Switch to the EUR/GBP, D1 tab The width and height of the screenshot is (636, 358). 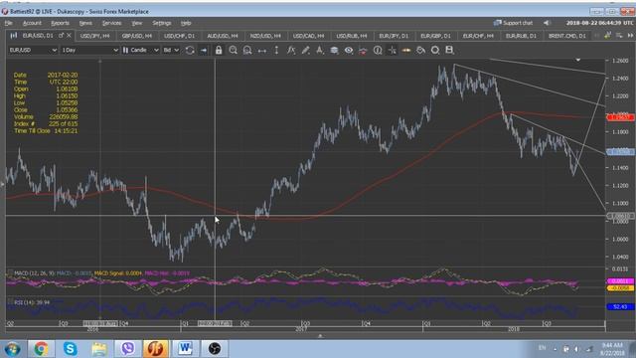click(x=435, y=36)
